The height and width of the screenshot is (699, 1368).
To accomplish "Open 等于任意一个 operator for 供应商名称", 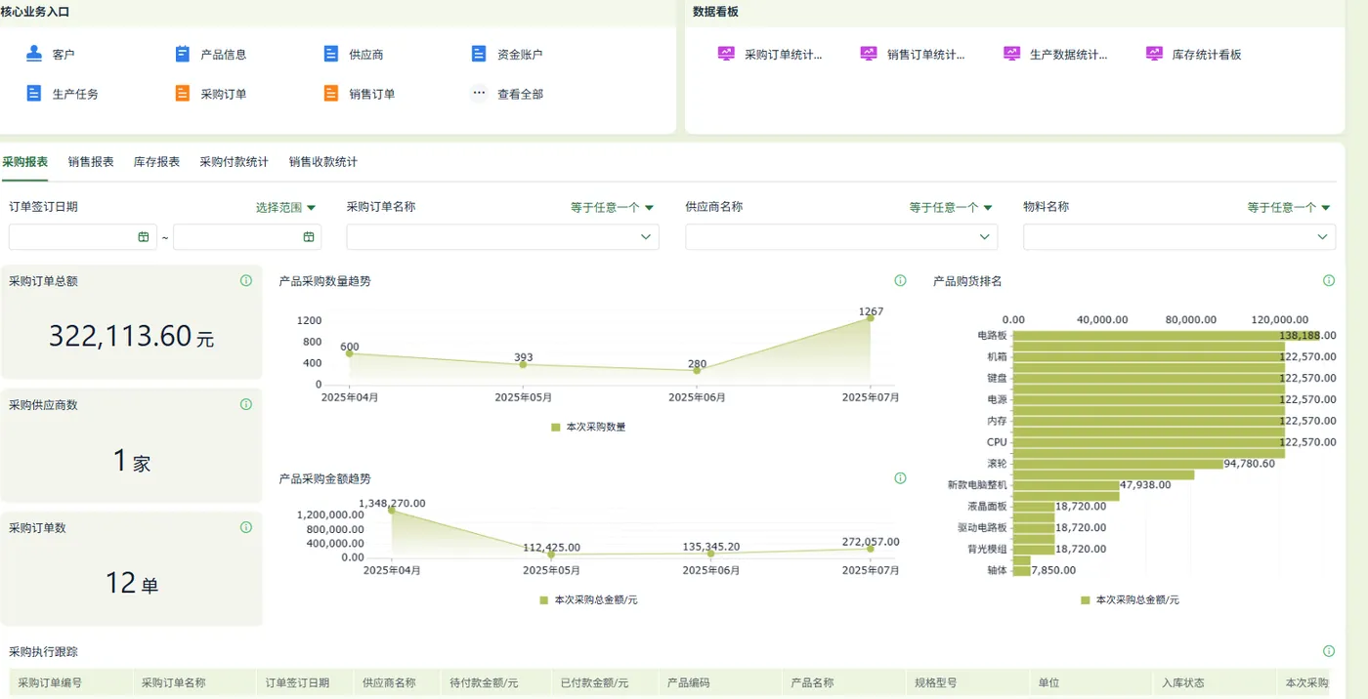I will point(951,207).
